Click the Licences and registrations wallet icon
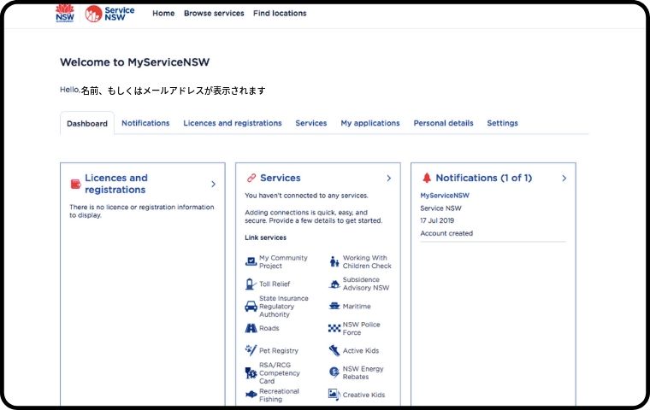Viewport: 650px width, 410px height. [75, 184]
